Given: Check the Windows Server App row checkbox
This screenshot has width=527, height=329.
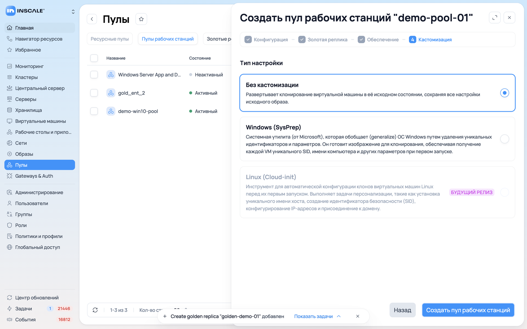Looking at the screenshot, I should tap(94, 74).
